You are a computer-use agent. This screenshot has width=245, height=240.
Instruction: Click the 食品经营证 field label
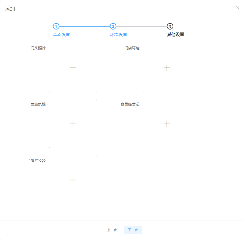(x=130, y=104)
